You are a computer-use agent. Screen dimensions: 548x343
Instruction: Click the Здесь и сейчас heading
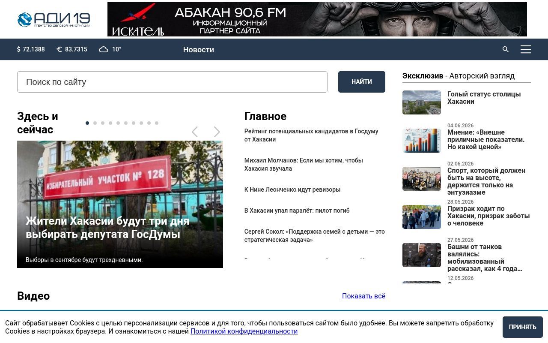pyautogui.click(x=38, y=123)
